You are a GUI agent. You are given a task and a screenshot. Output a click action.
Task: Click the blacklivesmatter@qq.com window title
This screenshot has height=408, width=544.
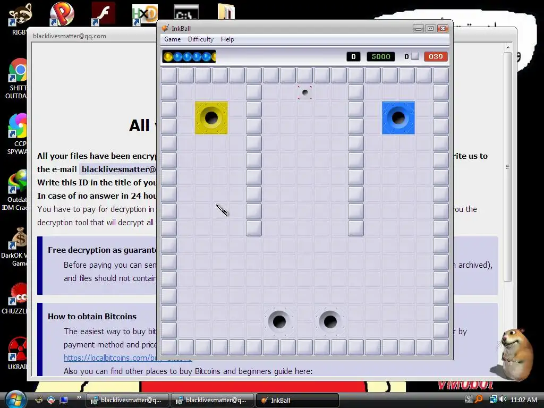(x=70, y=36)
